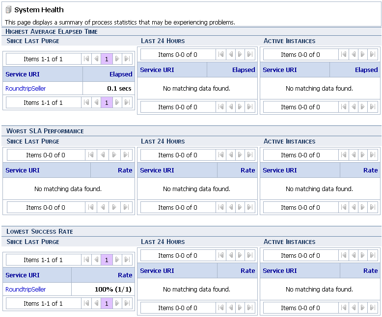382x317 pixels.
Task: Click previous-page arrow in bottom paginator of Lowest Success Rate Since Last Purge
Action: (97, 304)
